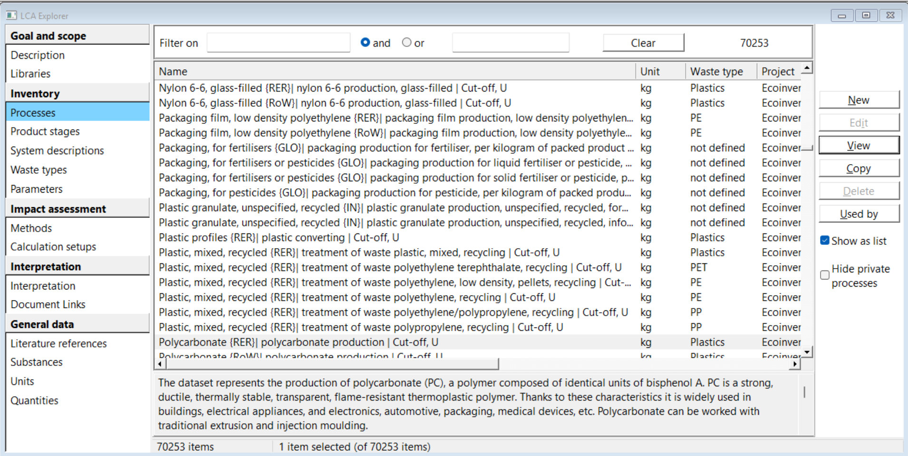Click the LCA Explorer title bar icon
908x456 pixels.
point(11,16)
